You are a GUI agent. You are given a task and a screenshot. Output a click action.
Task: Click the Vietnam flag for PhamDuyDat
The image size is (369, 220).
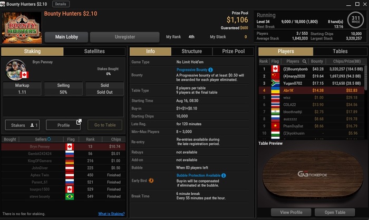pyautogui.click(x=275, y=126)
